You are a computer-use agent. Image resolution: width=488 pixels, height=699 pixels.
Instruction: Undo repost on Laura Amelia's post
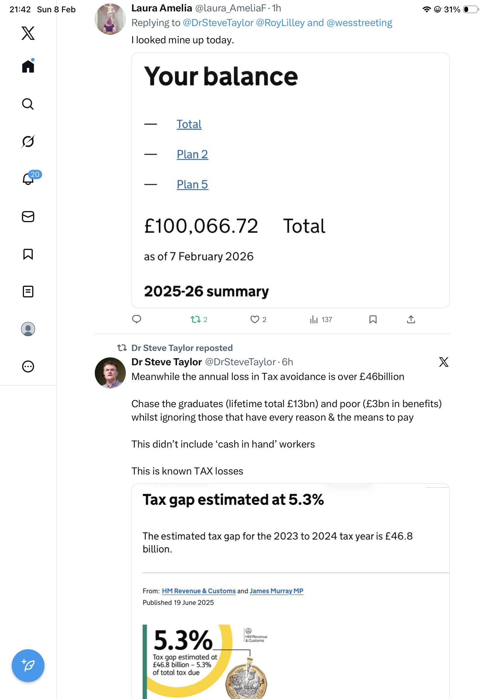click(x=196, y=319)
